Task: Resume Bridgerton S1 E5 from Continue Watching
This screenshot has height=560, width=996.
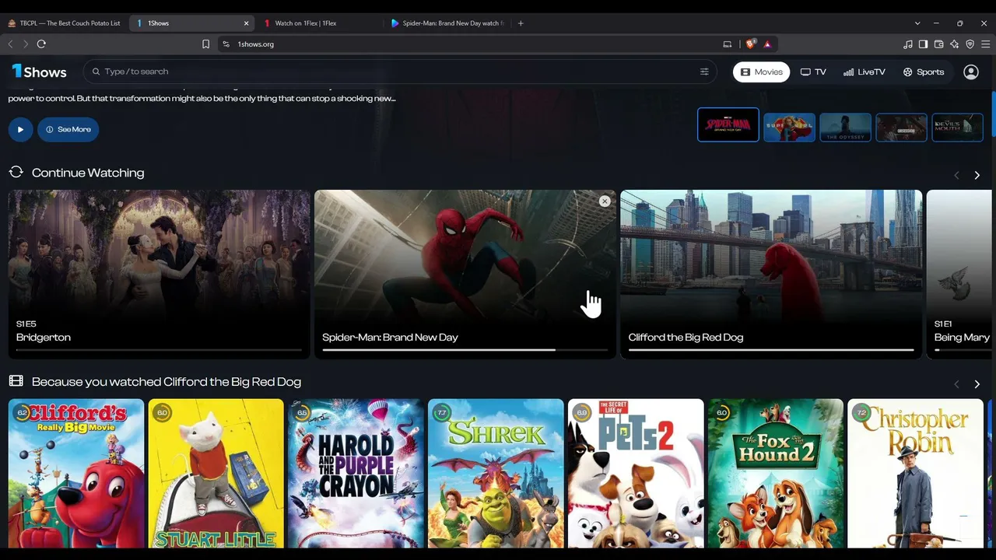Action: (x=160, y=275)
